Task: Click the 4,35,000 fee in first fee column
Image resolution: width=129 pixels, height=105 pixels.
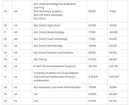Action: tap(93, 77)
